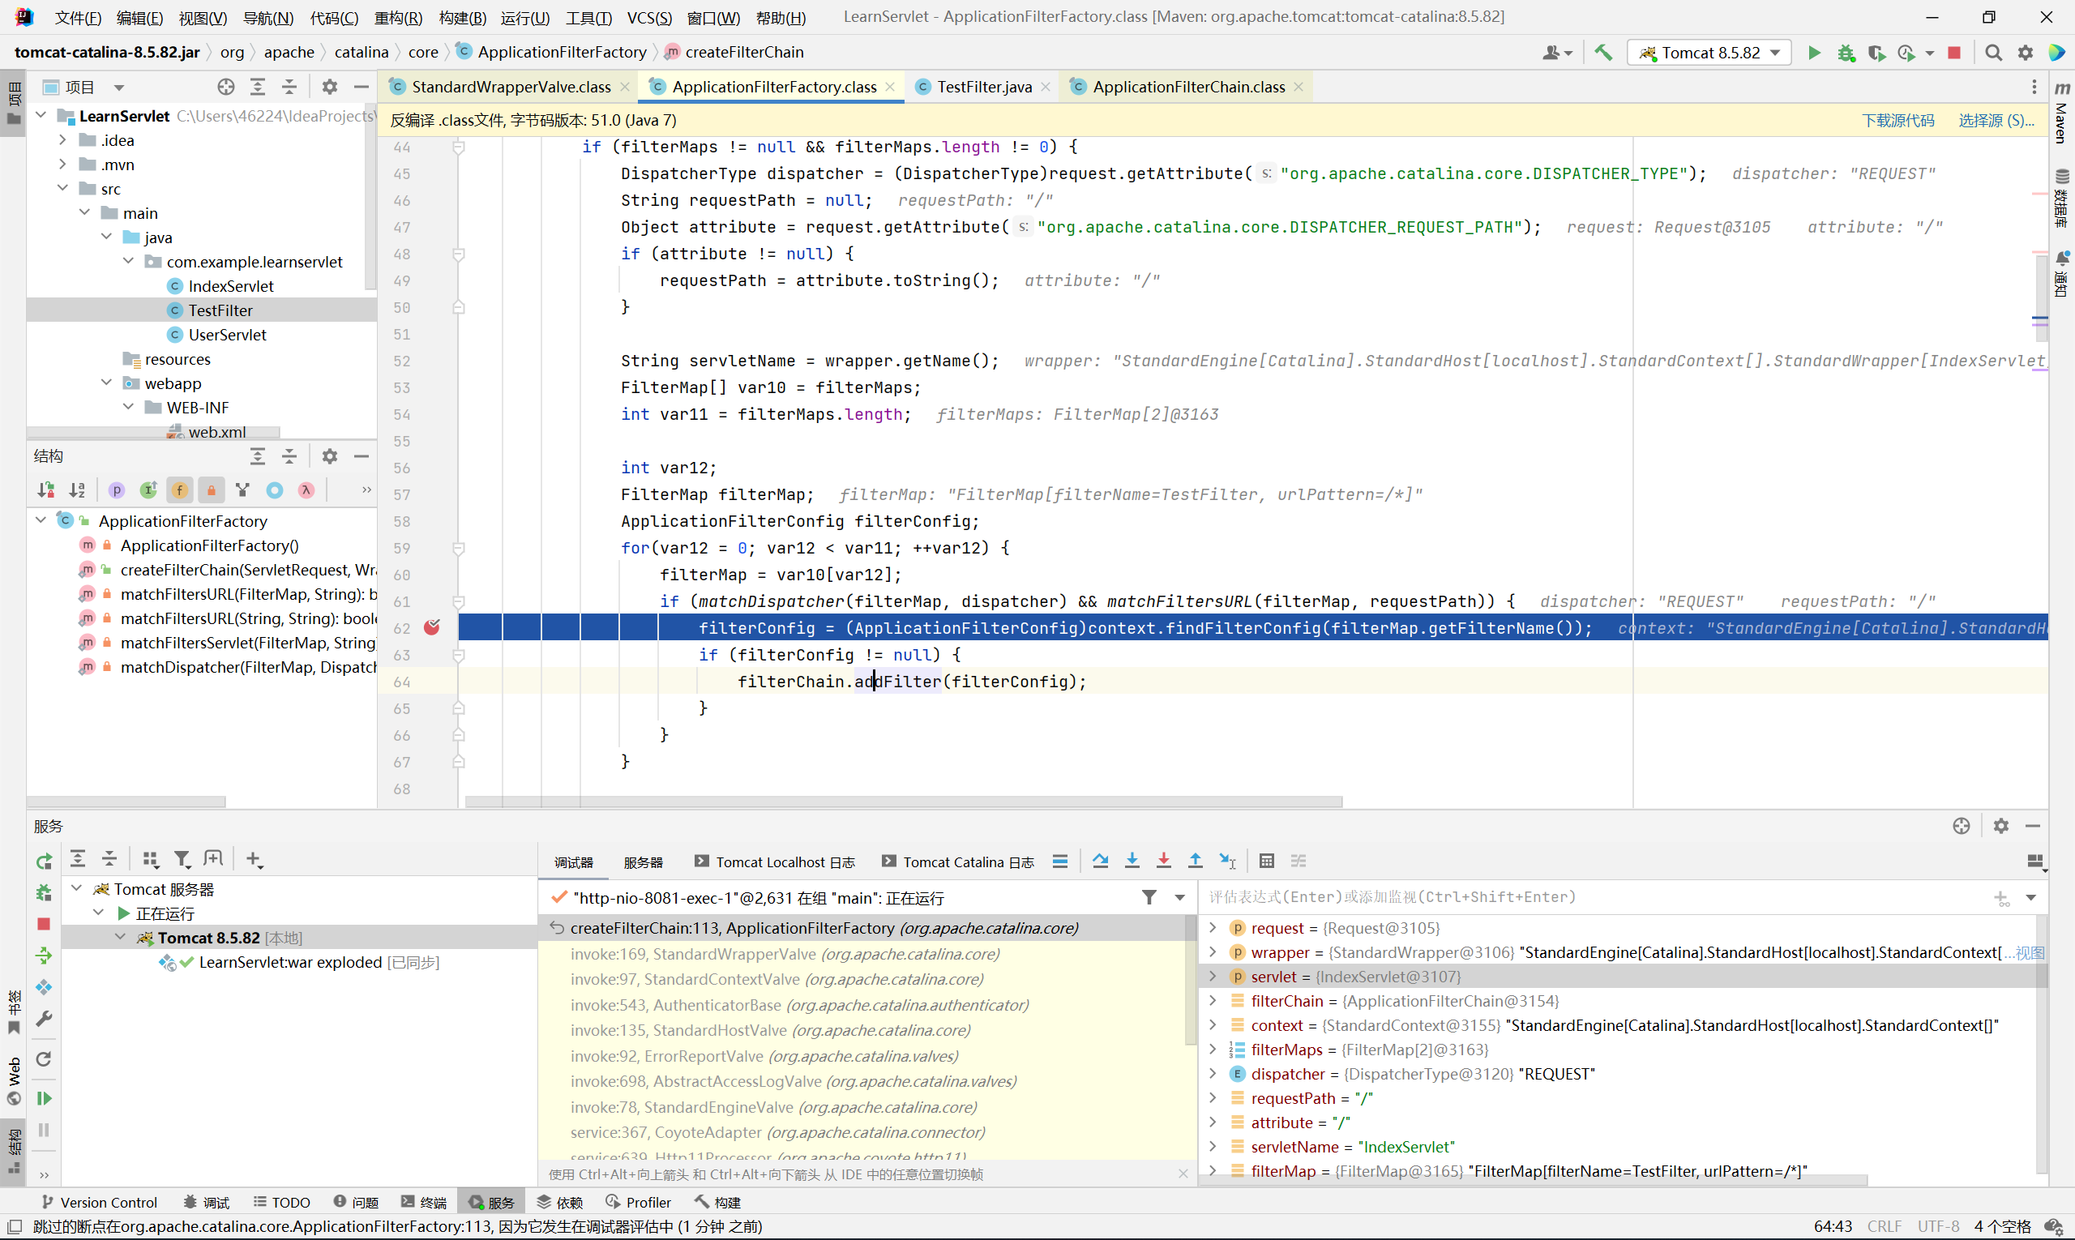This screenshot has height=1240, width=2075.
Task: Click the Step Into debugger icon
Action: (x=1132, y=861)
